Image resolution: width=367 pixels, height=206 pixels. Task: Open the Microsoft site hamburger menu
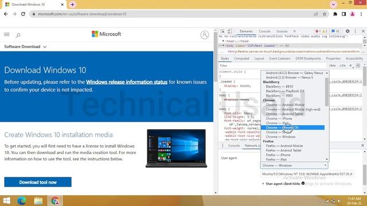(x=6, y=34)
